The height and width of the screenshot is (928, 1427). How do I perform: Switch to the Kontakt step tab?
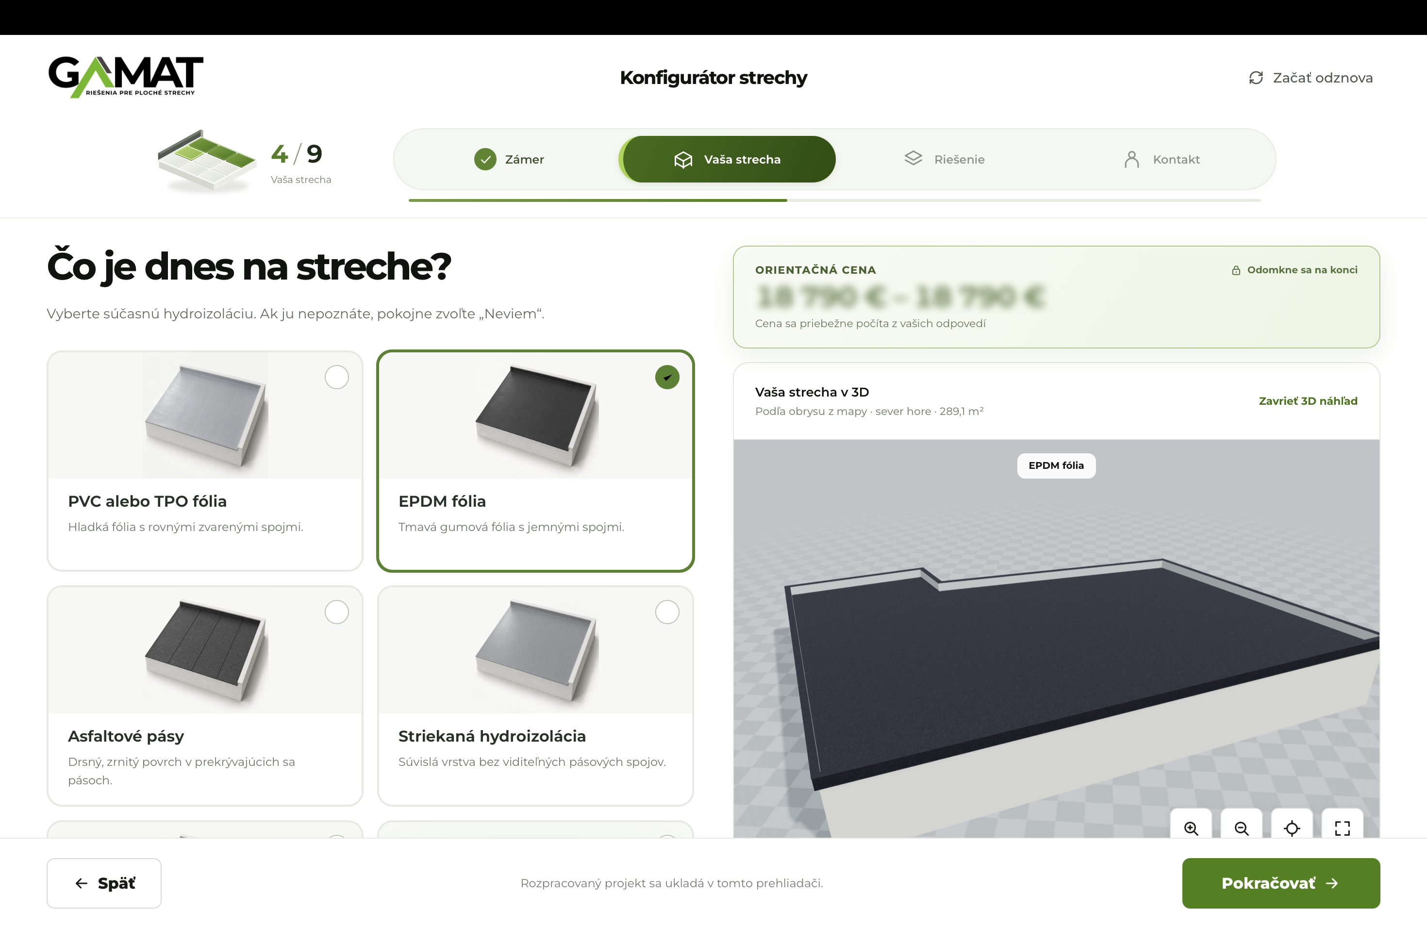(x=1162, y=160)
